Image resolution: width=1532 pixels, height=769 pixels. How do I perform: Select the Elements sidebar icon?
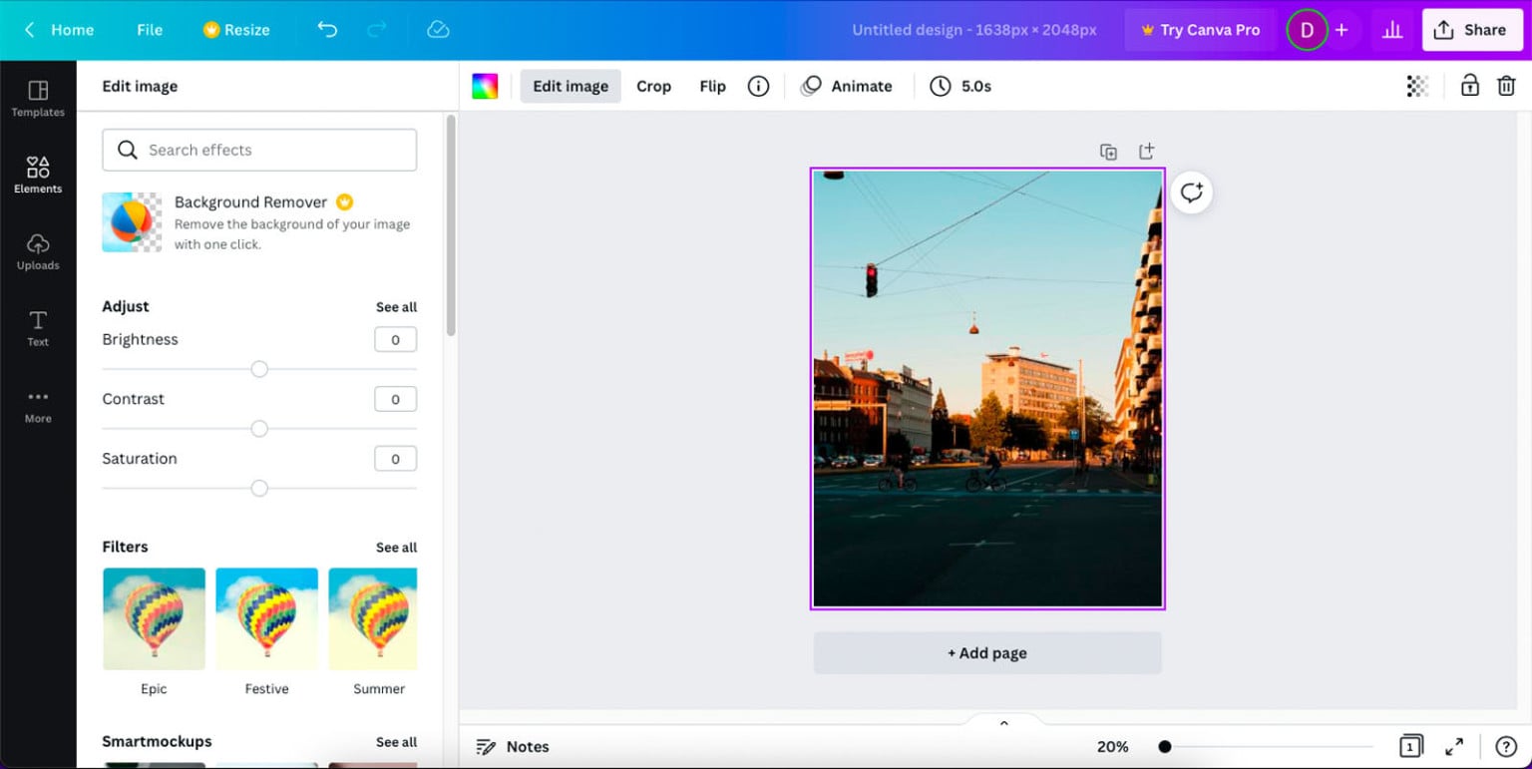click(x=37, y=176)
